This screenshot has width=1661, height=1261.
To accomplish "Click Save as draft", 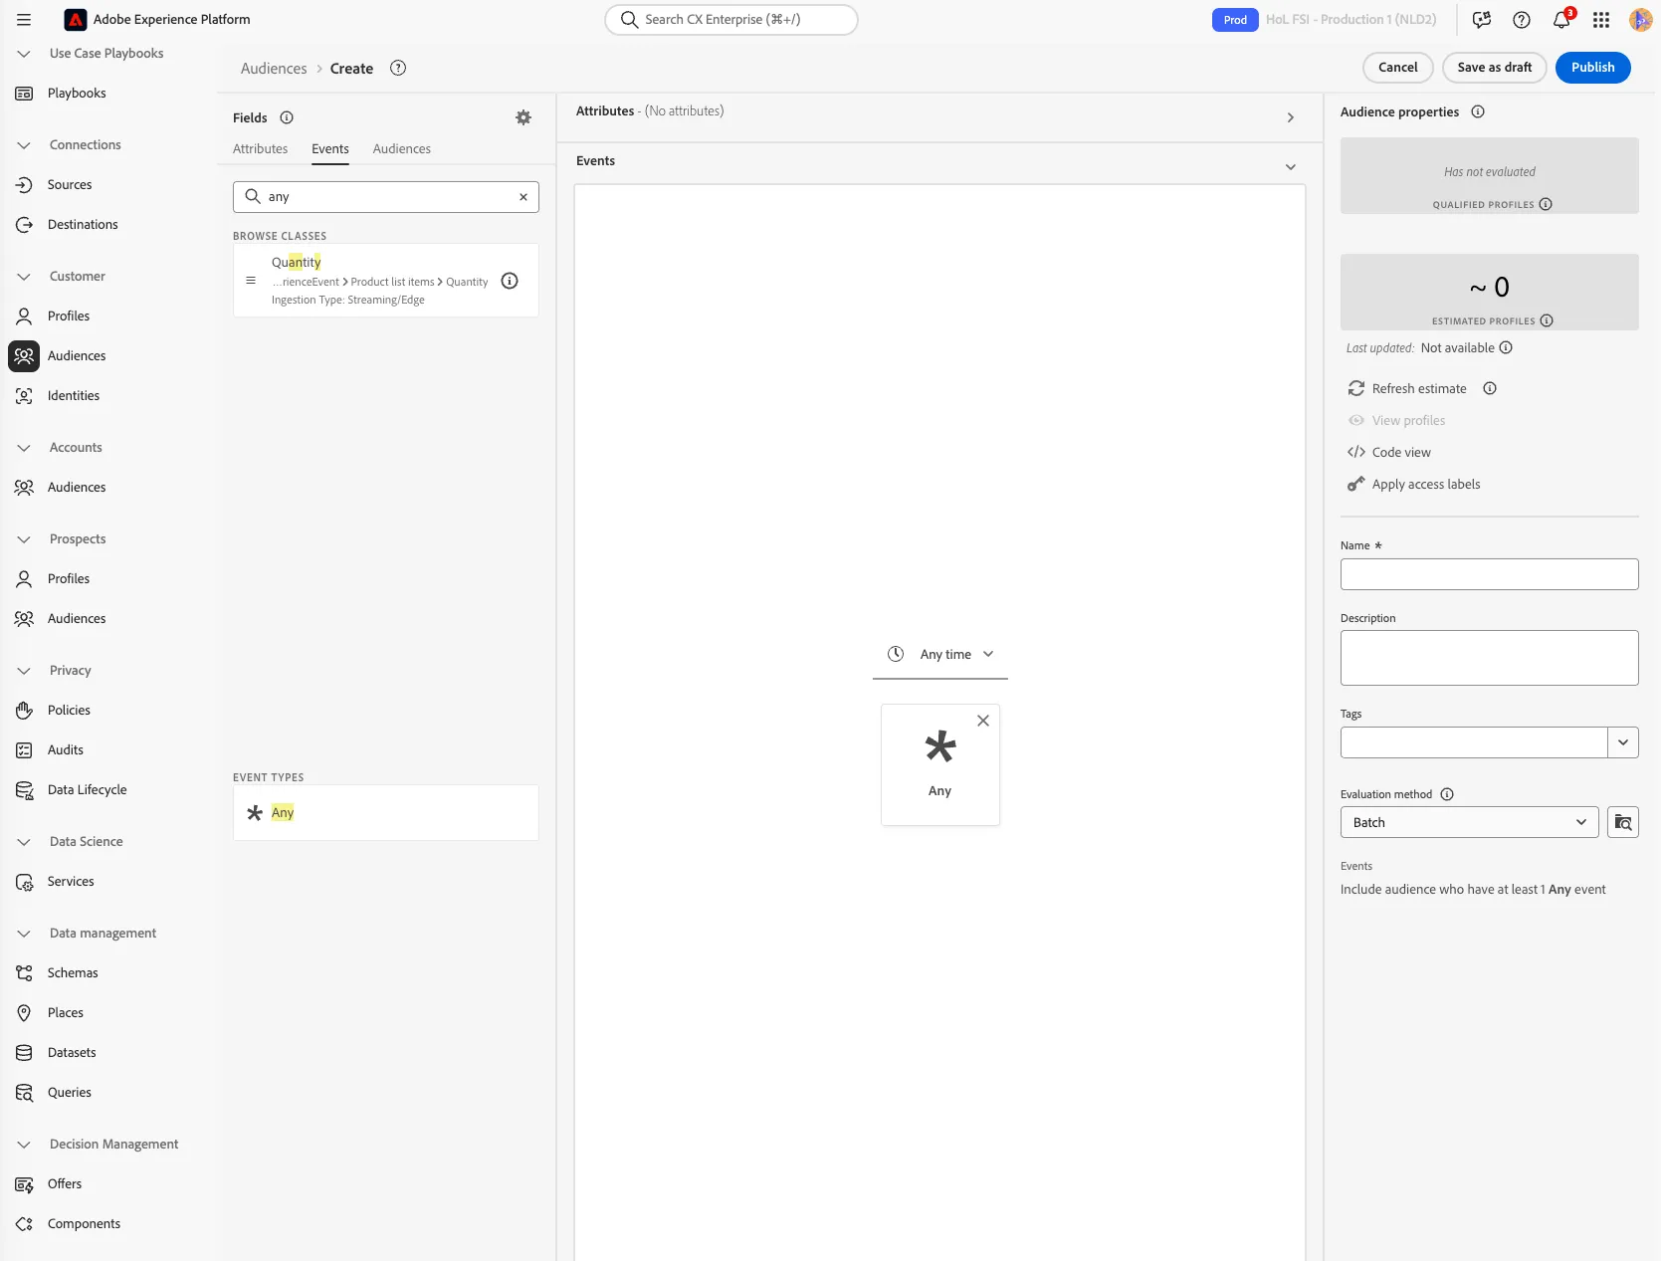I will [1495, 68].
